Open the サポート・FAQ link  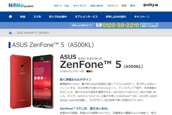coord(62,6)
